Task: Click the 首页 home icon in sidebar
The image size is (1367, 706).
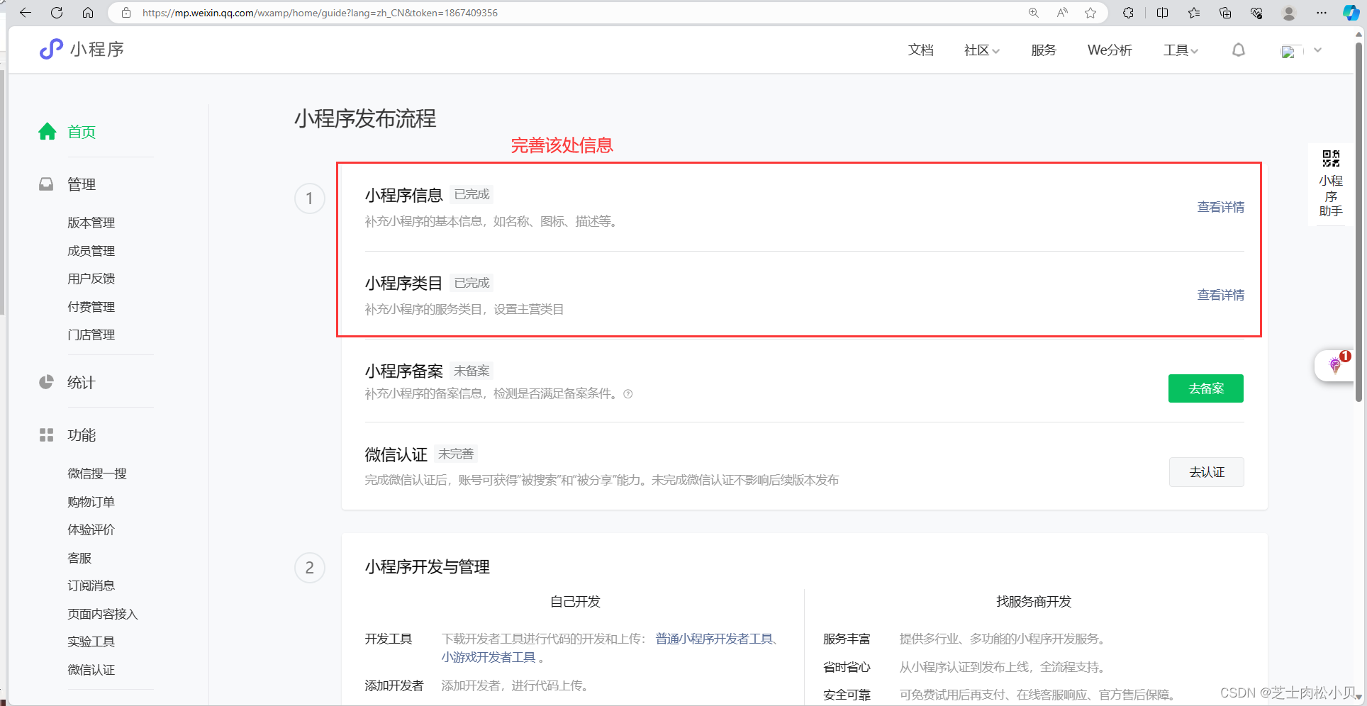Action: pyautogui.click(x=48, y=131)
